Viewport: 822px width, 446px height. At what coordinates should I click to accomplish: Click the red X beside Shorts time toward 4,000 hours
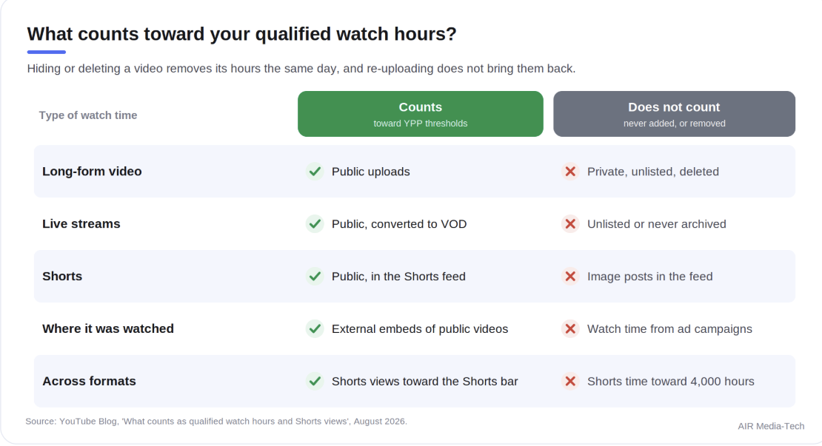pos(570,381)
